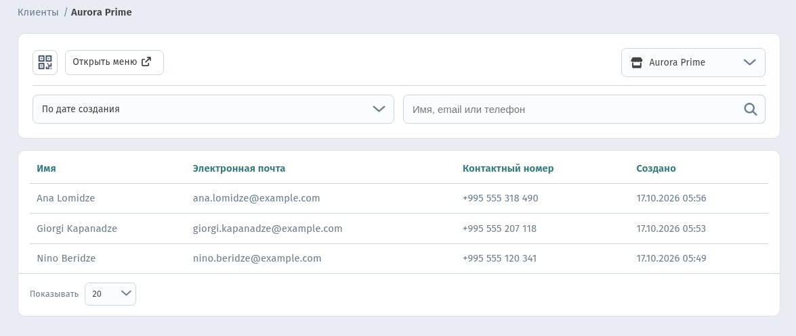Click the store icon beside Aurora Prime
This screenshot has height=336, width=796.
(636, 62)
